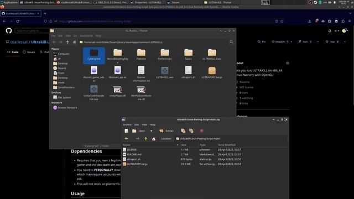354x199 pixels.
Task: Go forward with arrow in archive manager
Action: 137,139
